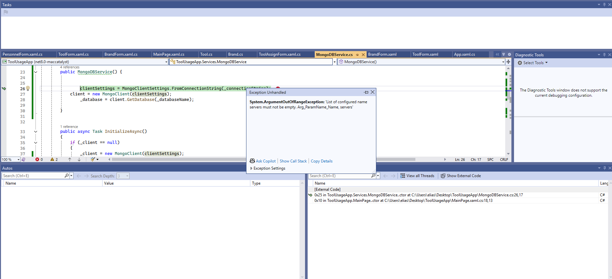Toggle the pin on MongoDBService.cs tab

point(357,55)
